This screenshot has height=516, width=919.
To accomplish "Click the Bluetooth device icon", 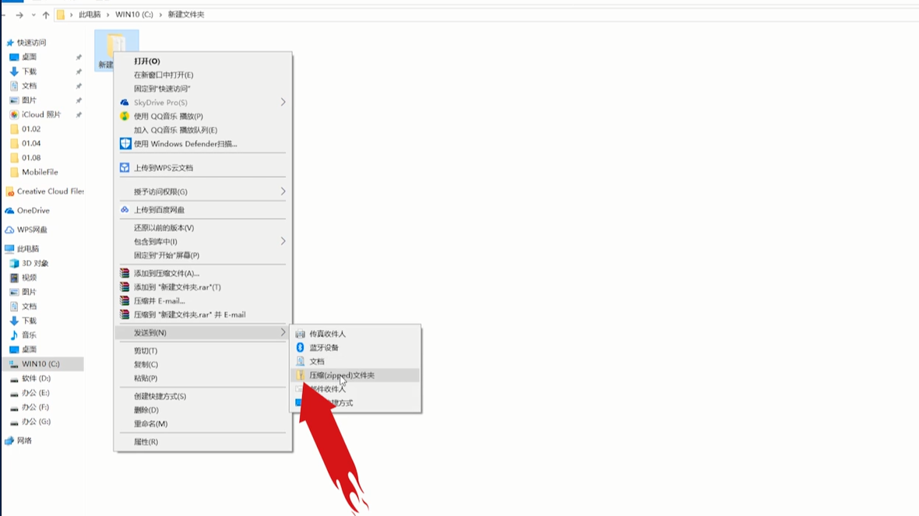I will coord(300,347).
